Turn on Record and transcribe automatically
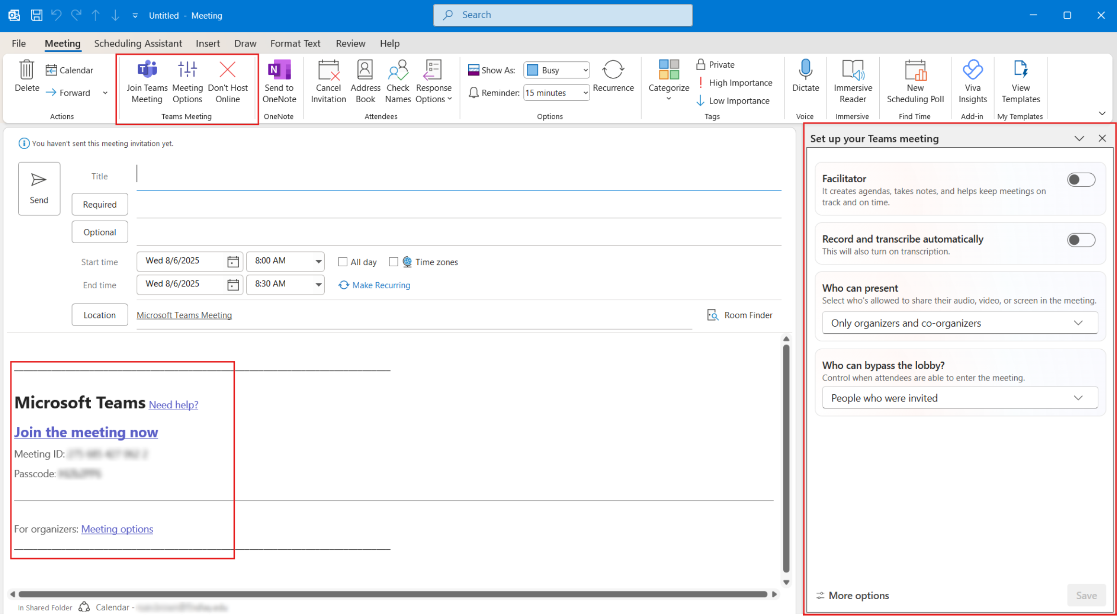Viewport: 1117px width, 616px height. point(1081,240)
